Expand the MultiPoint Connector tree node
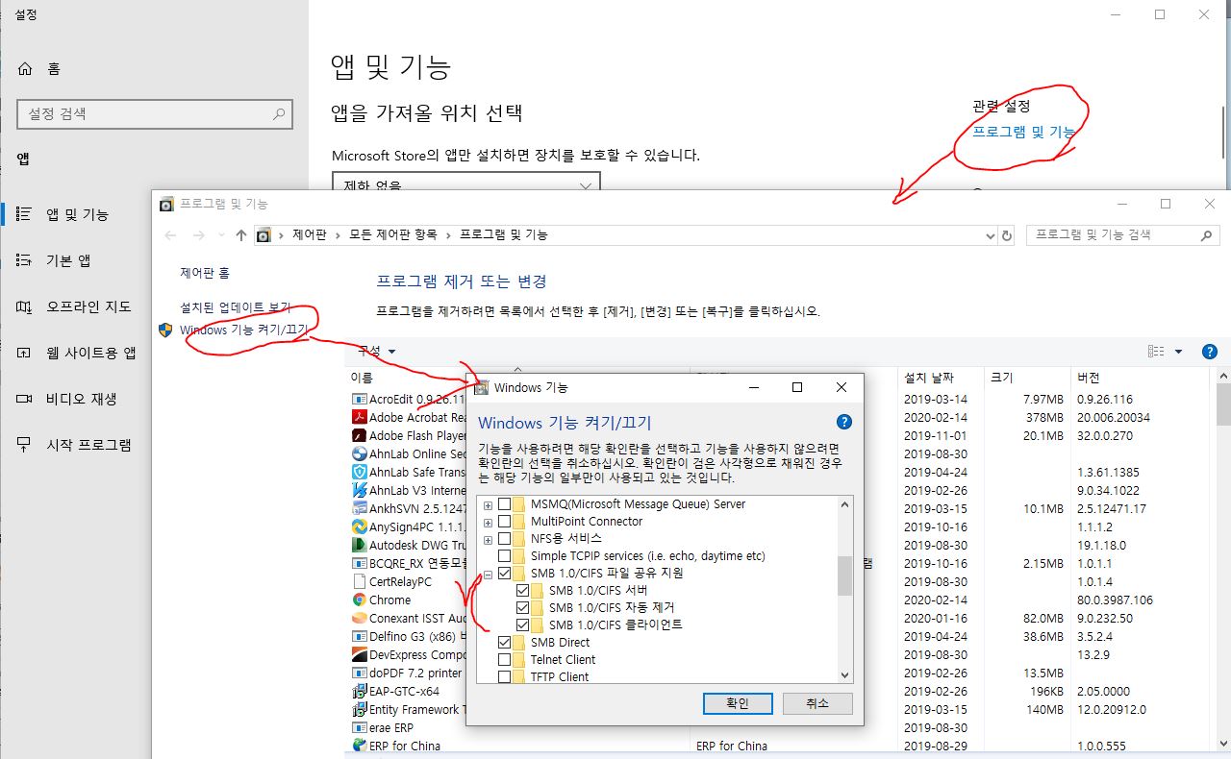1231x759 pixels. point(488,522)
